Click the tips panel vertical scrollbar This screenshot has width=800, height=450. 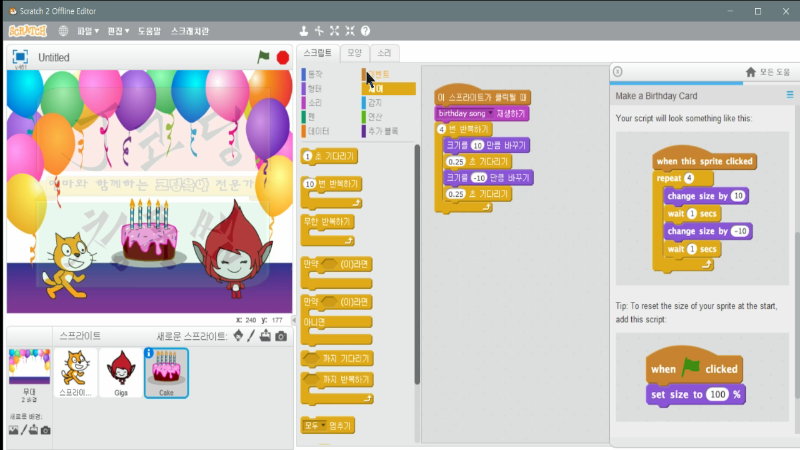click(x=797, y=316)
